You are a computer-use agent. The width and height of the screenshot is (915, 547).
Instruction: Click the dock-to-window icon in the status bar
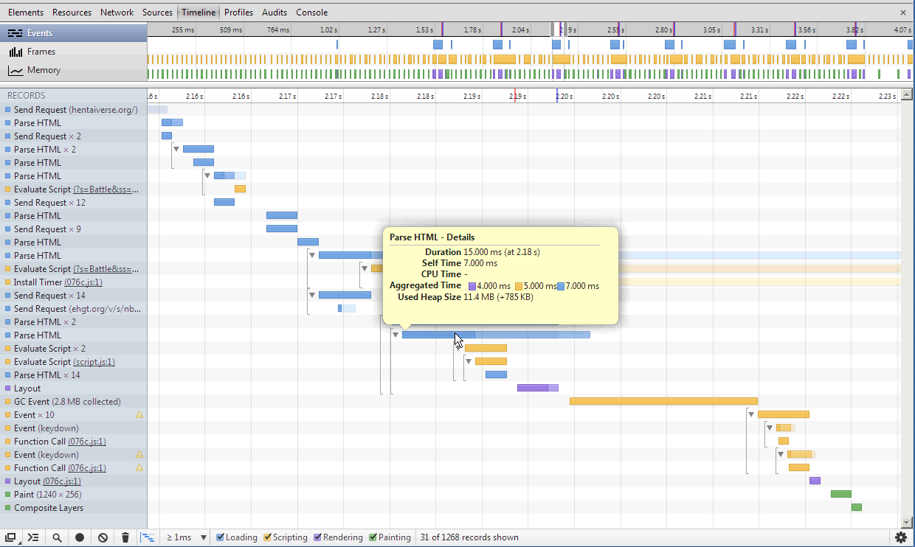pyautogui.click(x=10, y=537)
